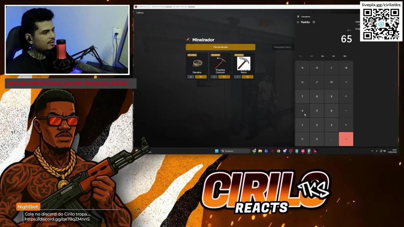Open the Windows Start menu

pos(217,151)
